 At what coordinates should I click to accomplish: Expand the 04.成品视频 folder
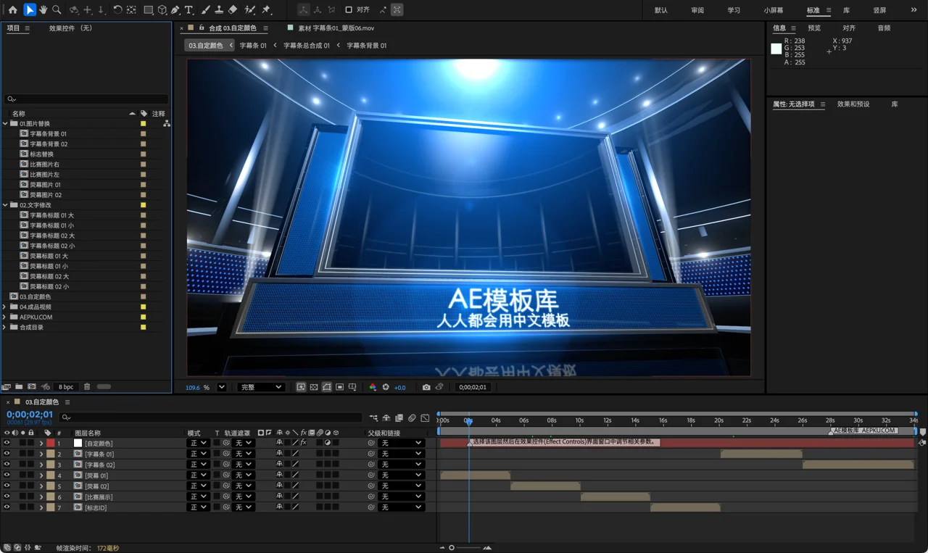[x=5, y=307]
